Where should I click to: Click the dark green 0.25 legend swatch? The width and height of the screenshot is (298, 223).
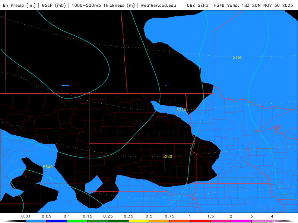pyautogui.click(x=118, y=221)
